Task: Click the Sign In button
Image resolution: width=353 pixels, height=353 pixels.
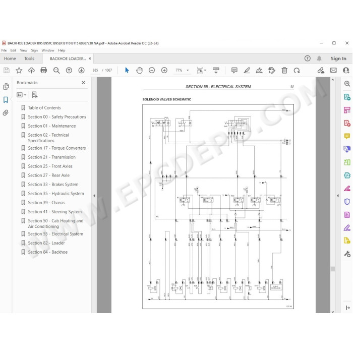Action: click(338, 58)
